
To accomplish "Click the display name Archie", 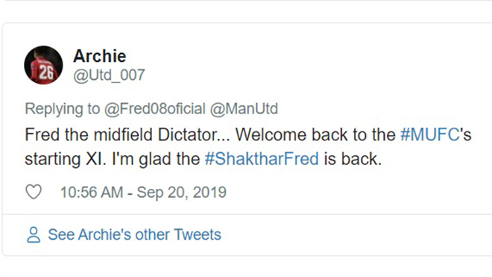I will (99, 56).
